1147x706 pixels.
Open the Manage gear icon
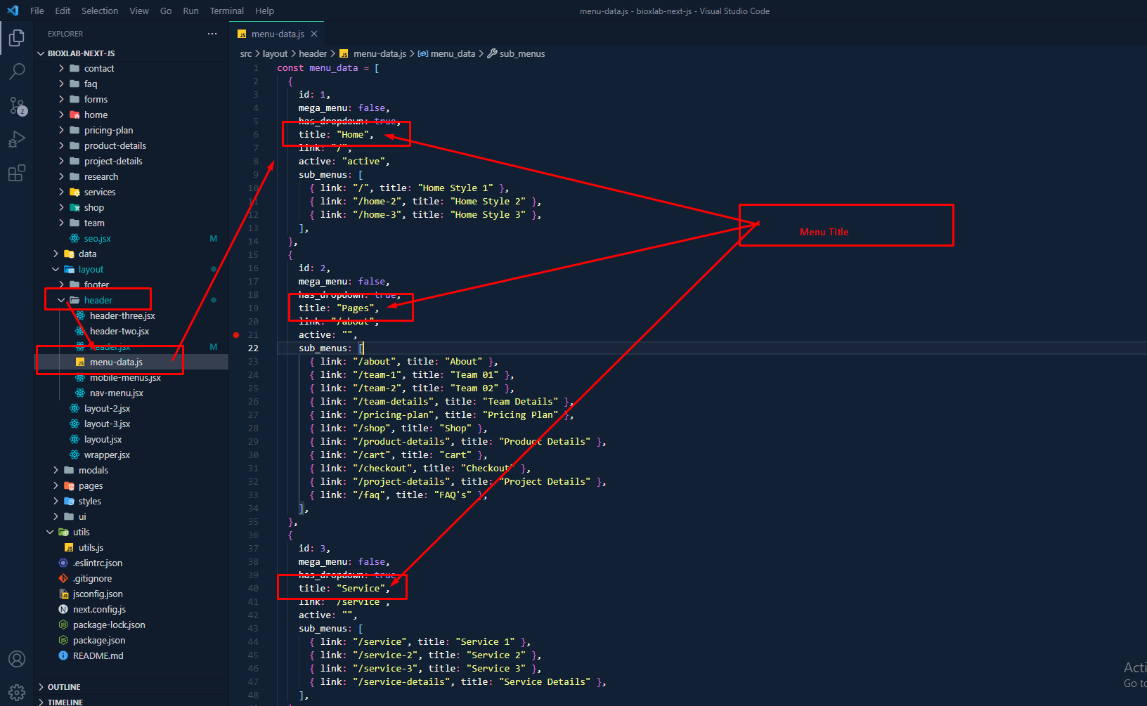point(17,692)
